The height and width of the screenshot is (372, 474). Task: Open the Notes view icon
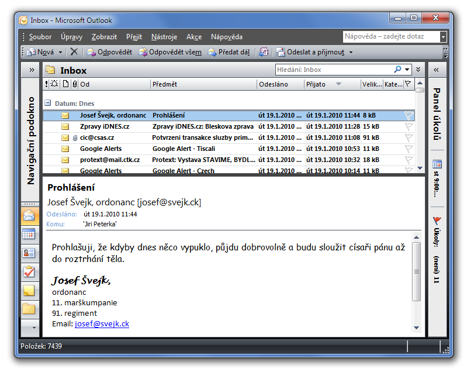29,291
